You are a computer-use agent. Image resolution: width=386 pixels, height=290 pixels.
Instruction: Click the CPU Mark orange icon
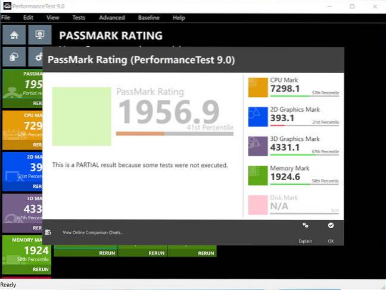(x=257, y=87)
